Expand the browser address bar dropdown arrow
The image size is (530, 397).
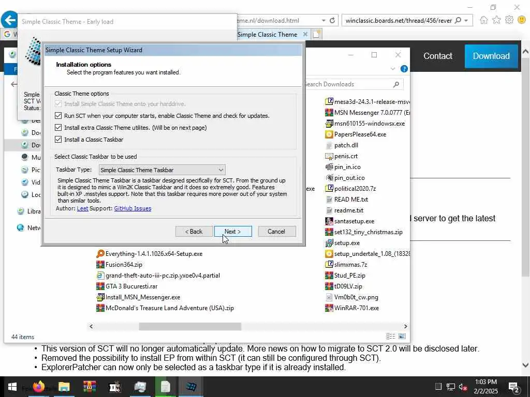point(323,21)
